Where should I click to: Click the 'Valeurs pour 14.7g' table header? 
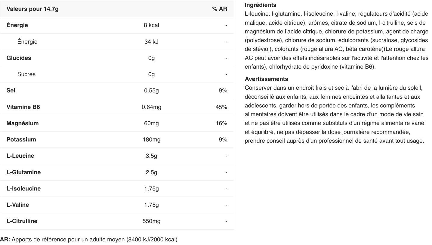click(32, 9)
